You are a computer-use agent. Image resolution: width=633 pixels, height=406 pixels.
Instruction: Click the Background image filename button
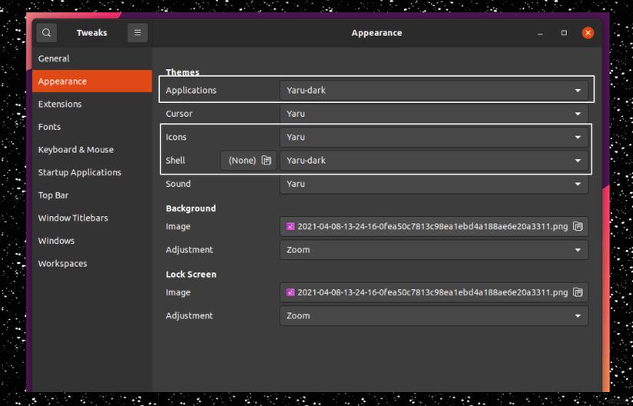click(426, 227)
